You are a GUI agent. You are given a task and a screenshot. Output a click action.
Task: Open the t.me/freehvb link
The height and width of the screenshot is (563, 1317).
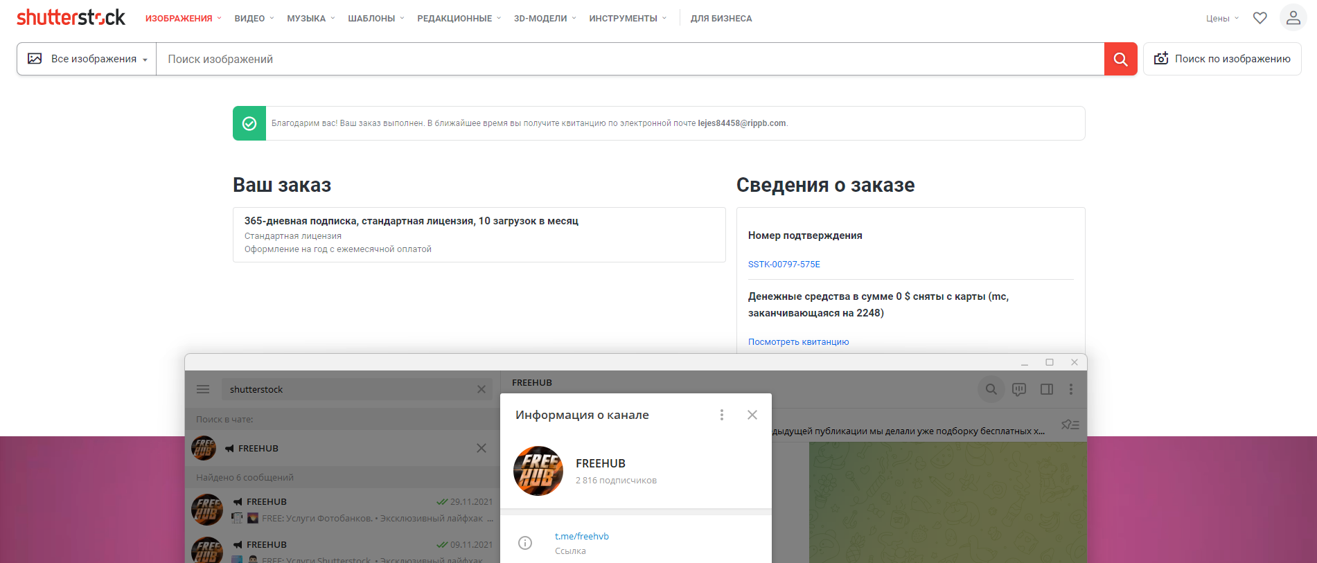click(x=582, y=536)
